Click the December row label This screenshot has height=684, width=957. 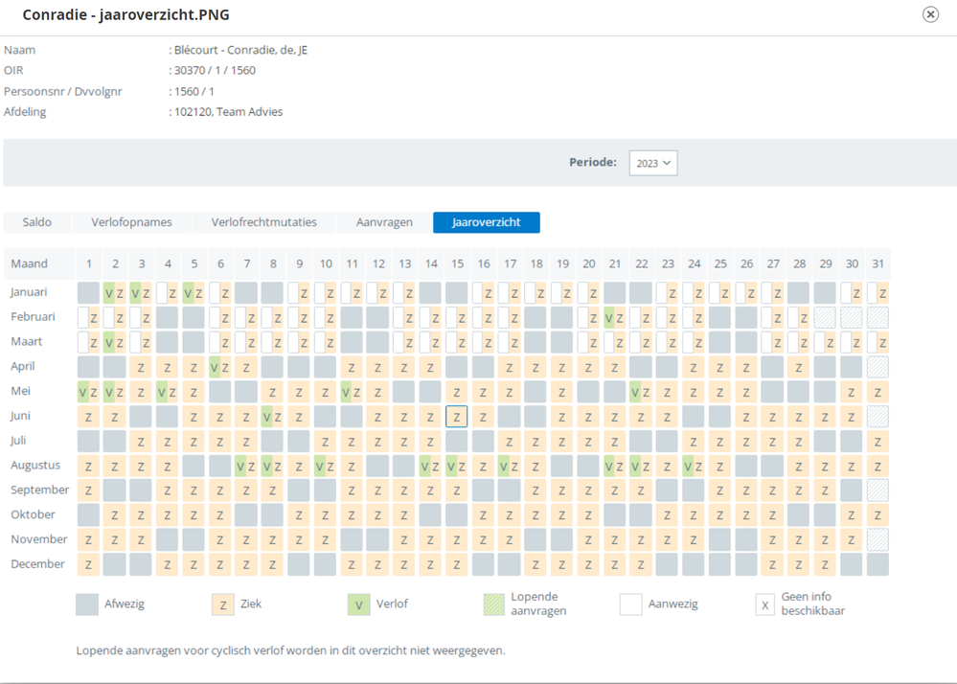pos(37,564)
